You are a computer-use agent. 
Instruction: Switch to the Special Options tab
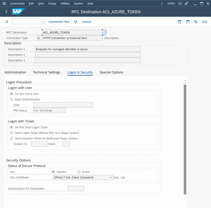click(x=112, y=72)
